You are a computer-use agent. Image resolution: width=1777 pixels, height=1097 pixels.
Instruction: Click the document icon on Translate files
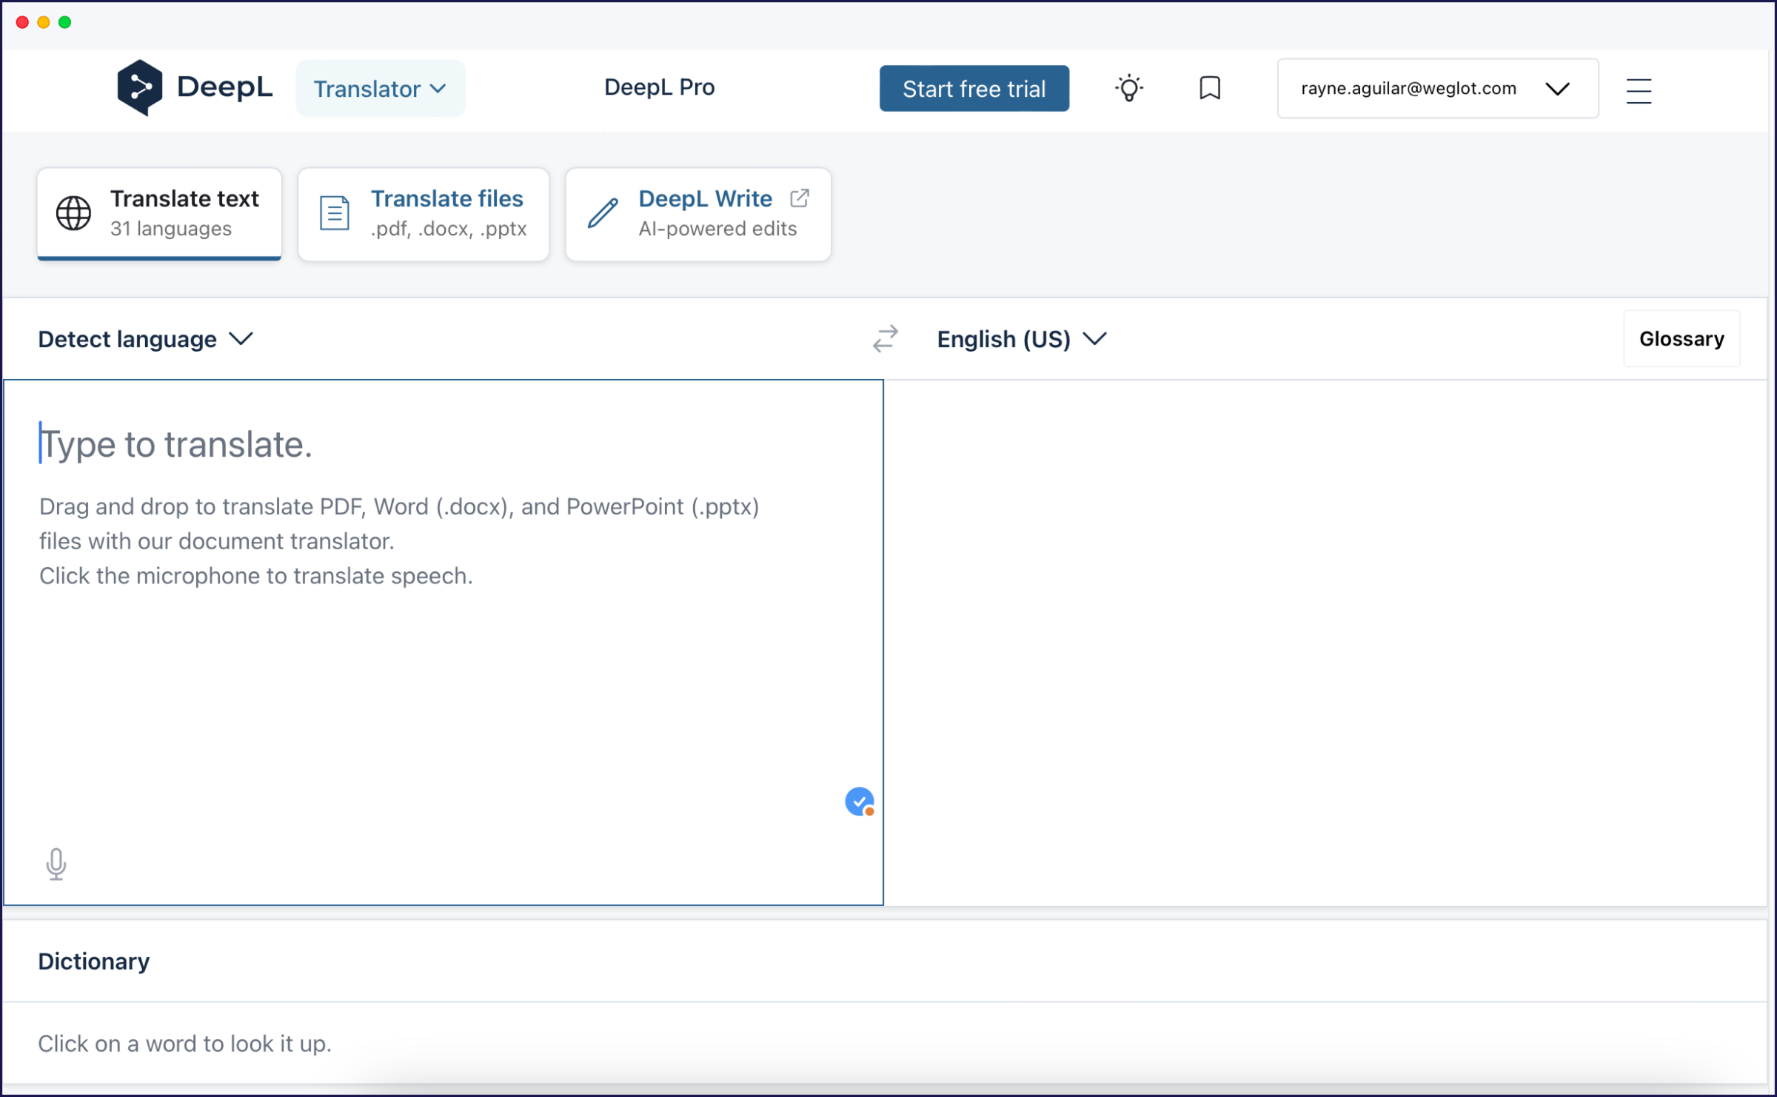tap(334, 212)
